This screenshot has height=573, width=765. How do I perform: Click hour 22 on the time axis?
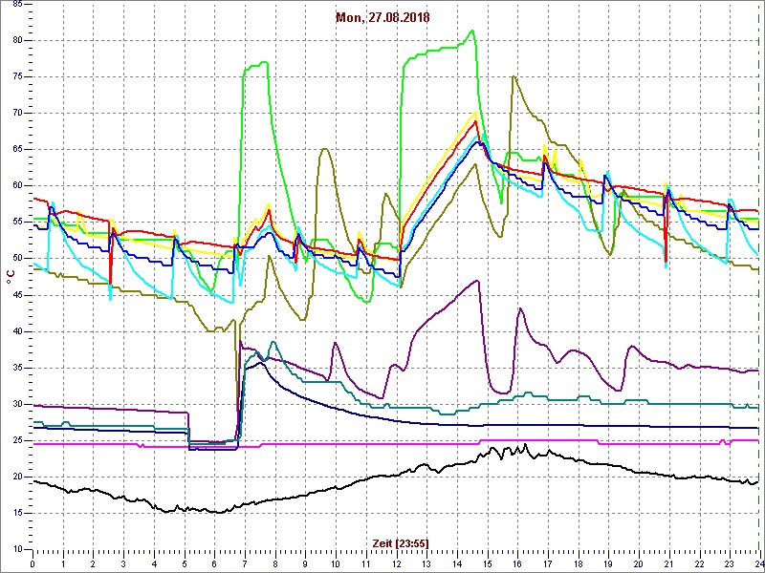[698, 563]
